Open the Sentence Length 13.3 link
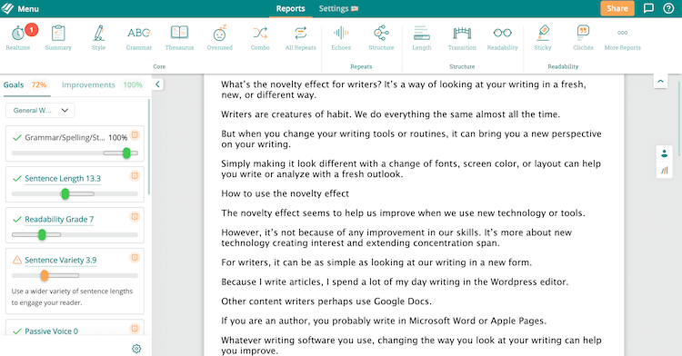The width and height of the screenshot is (682, 356). pos(63,178)
